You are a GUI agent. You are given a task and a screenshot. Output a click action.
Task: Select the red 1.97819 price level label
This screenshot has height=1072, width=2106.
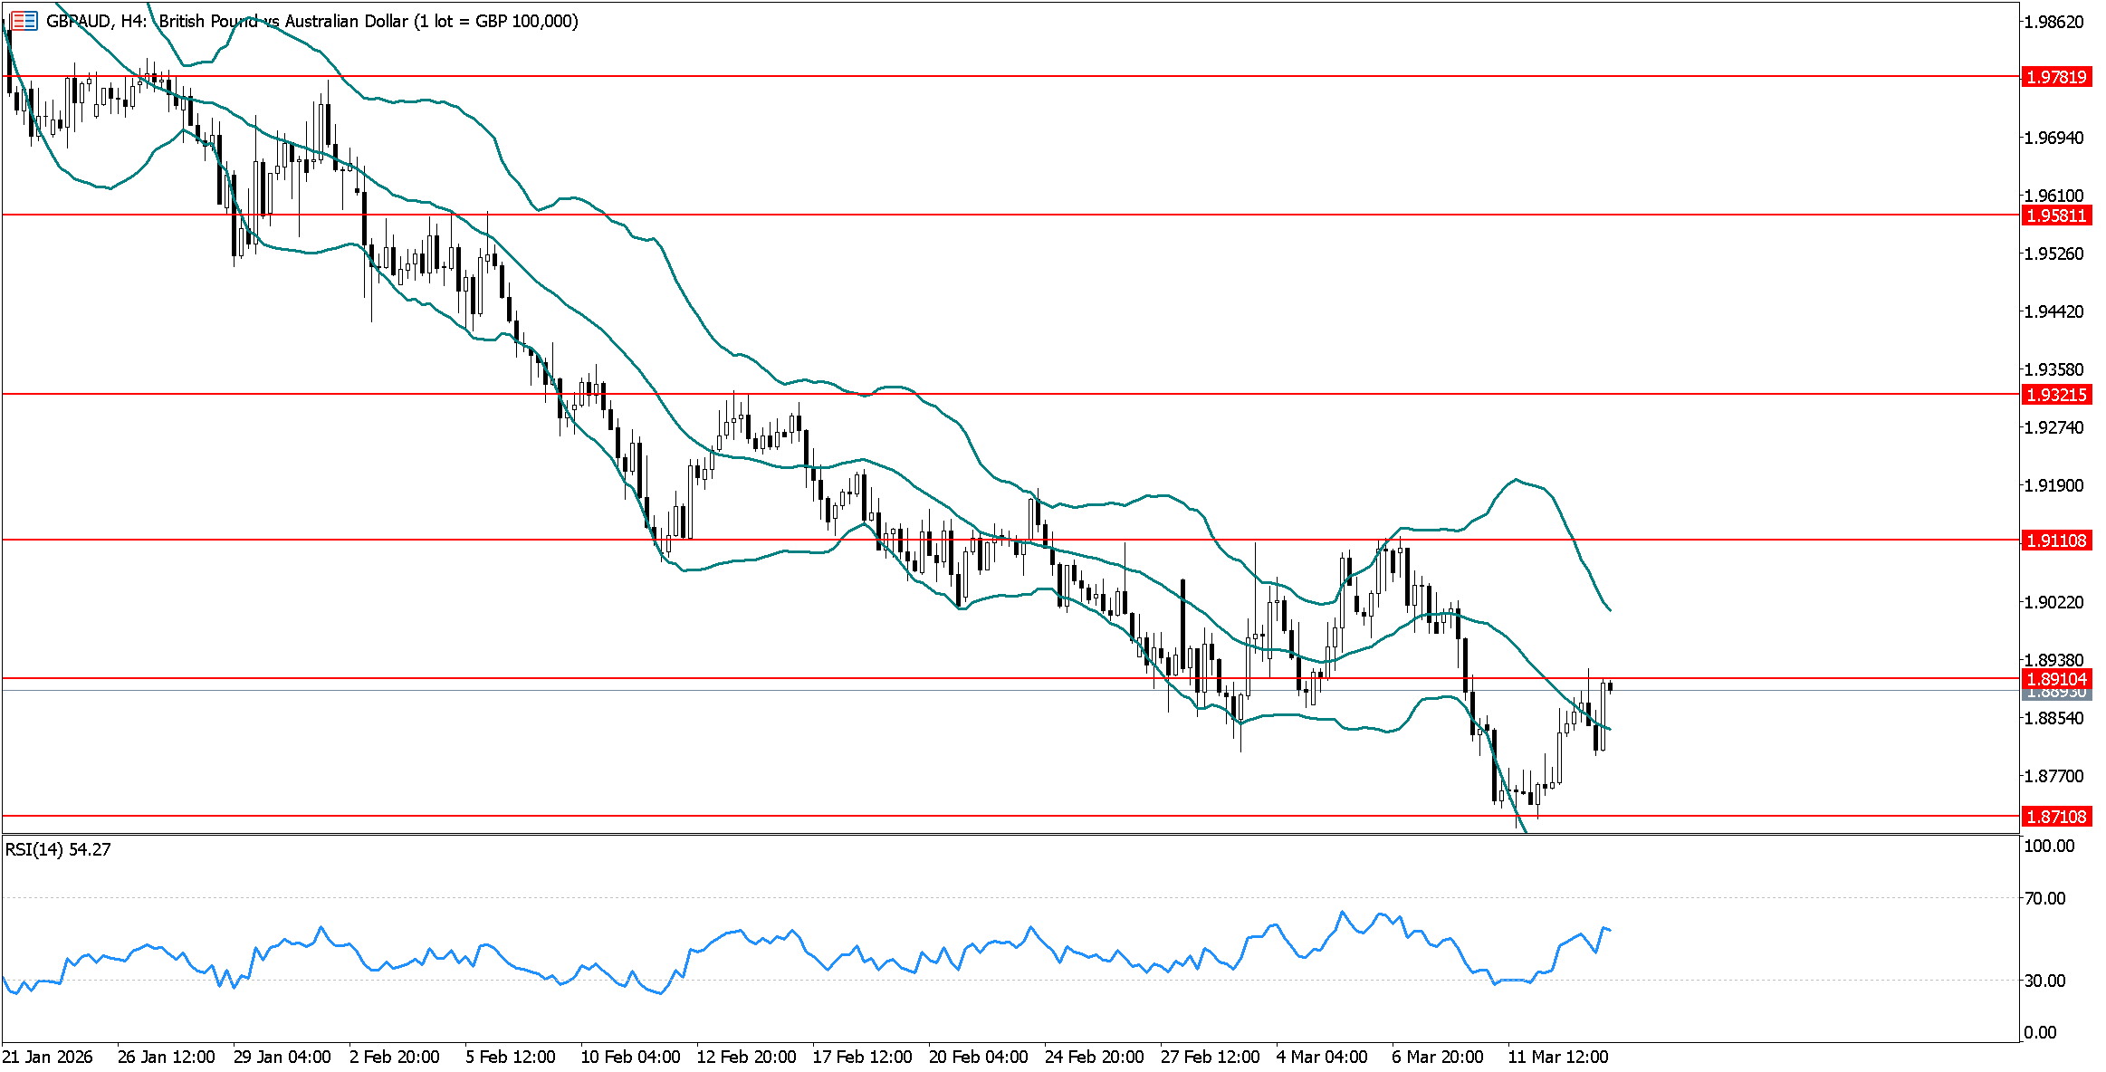[x=2056, y=77]
